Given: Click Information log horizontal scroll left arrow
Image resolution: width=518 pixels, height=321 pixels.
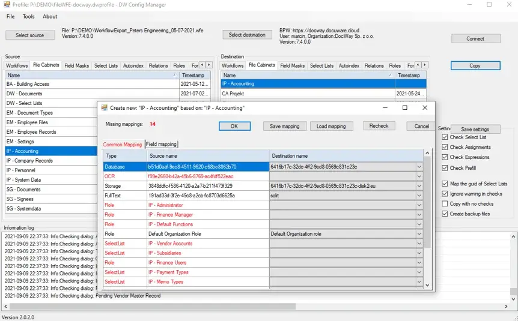Looking at the screenshot, I should [5, 307].
